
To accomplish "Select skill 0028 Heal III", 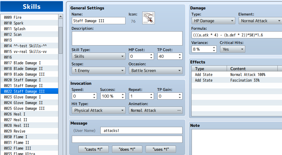I will point(29,125).
